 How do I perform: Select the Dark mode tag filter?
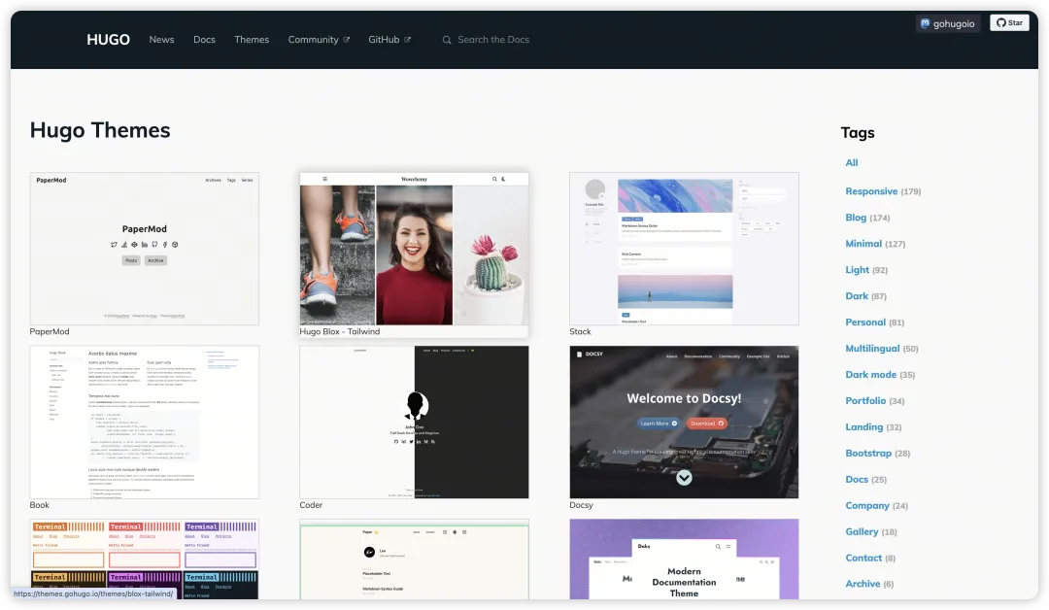pyautogui.click(x=870, y=375)
